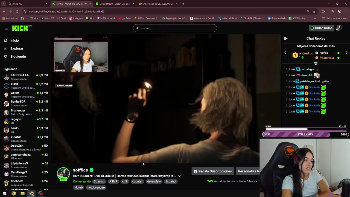The image size is (350, 197).
Task: Select the dejenview tag
Action: click(154, 181)
